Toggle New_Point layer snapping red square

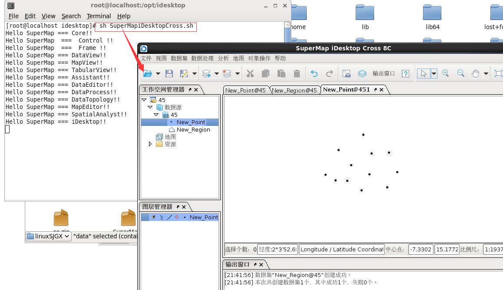click(177, 217)
